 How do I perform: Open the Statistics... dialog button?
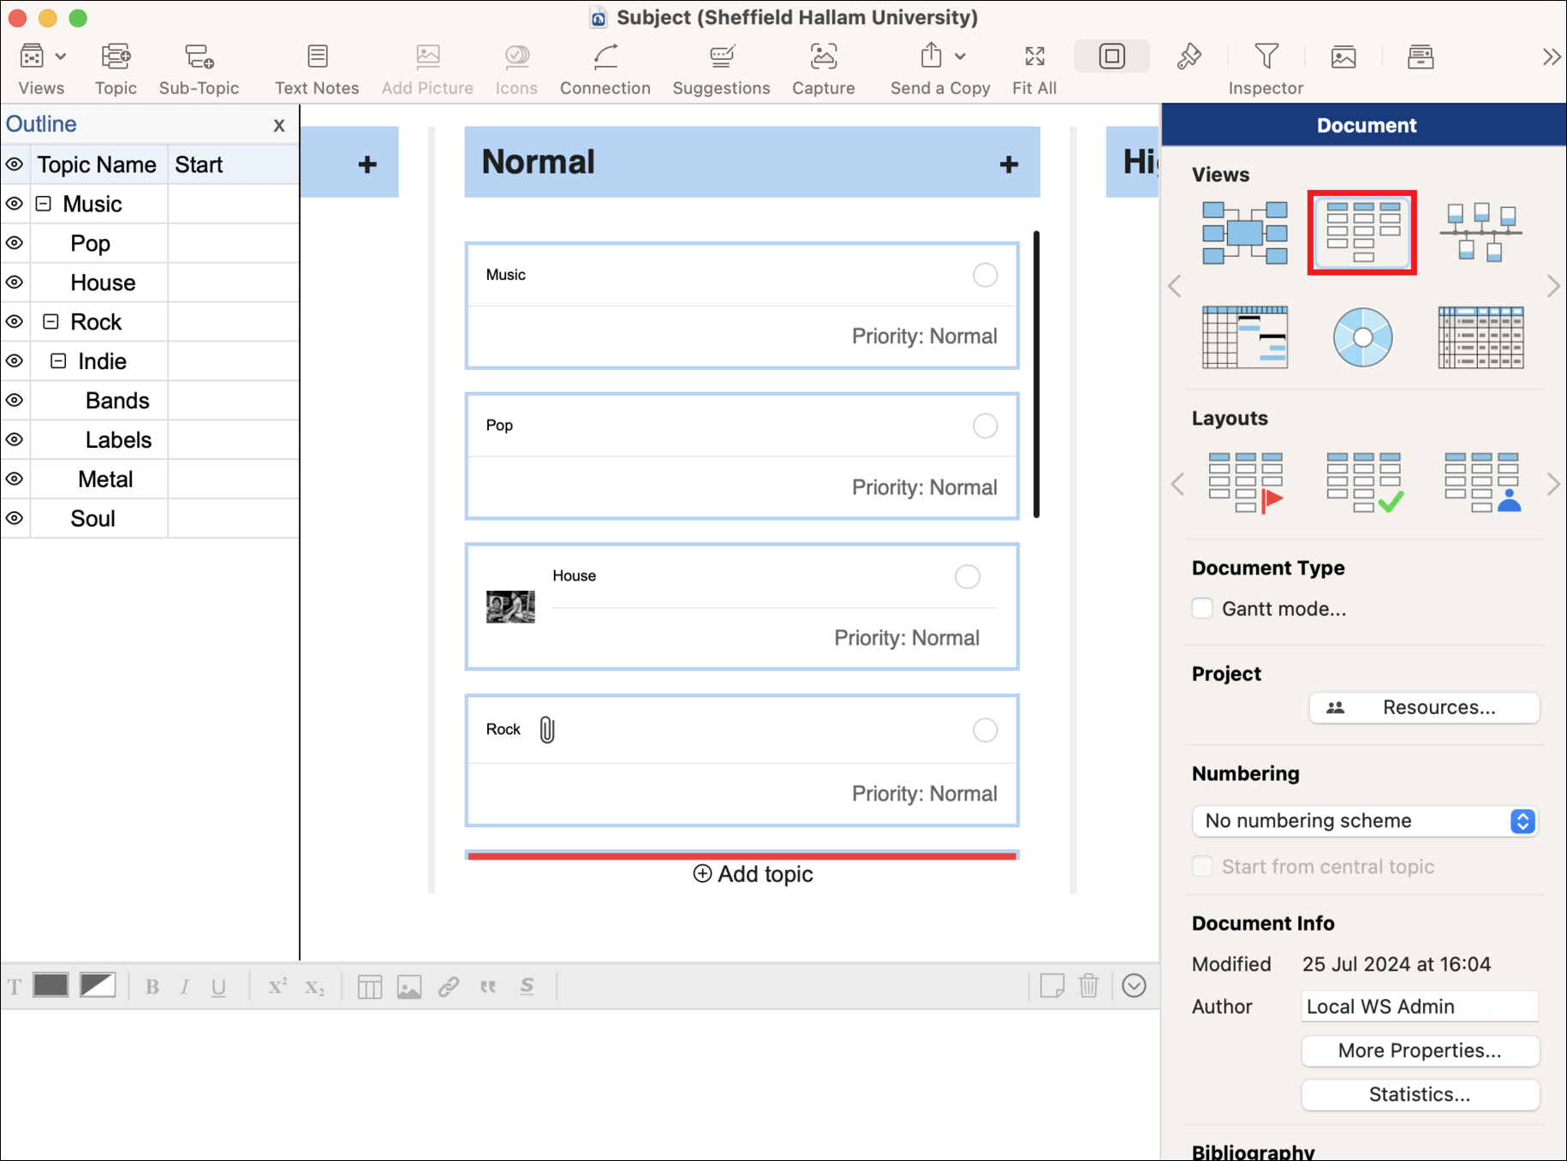coord(1420,1094)
